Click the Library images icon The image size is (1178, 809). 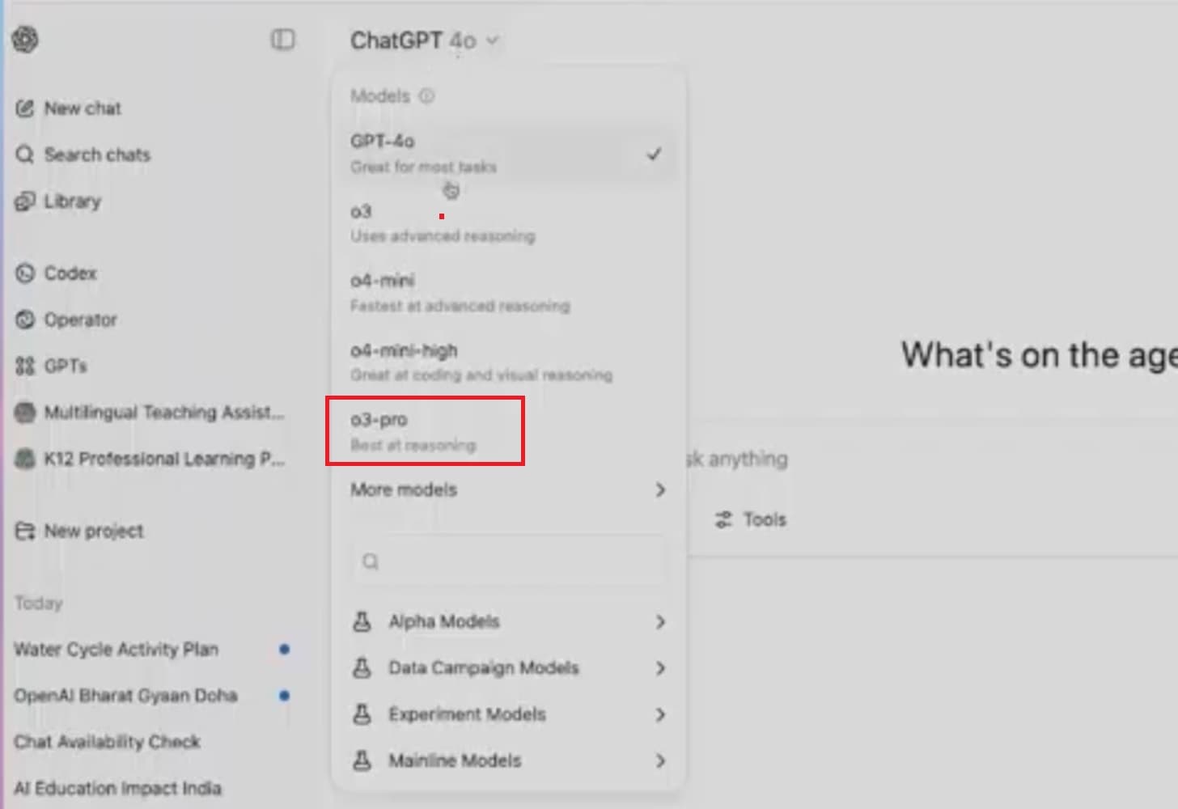click(x=25, y=201)
